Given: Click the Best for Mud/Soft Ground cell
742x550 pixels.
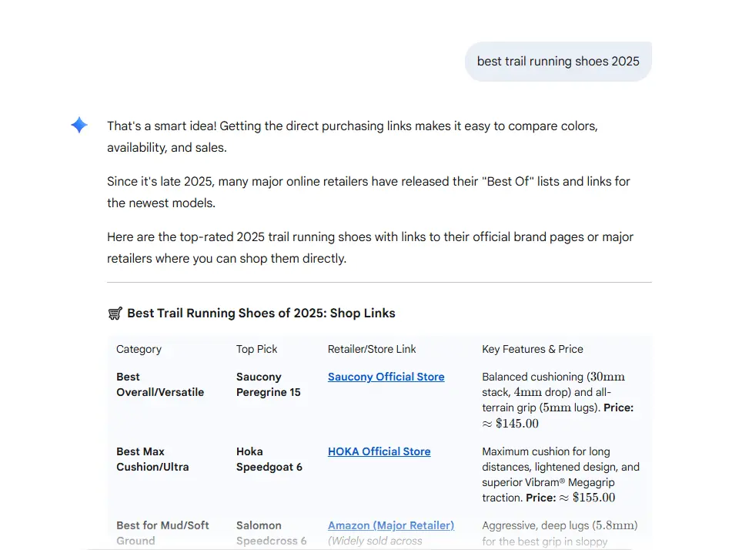Looking at the screenshot, I should (x=162, y=532).
